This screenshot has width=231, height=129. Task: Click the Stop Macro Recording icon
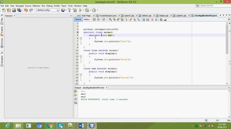(156, 19)
